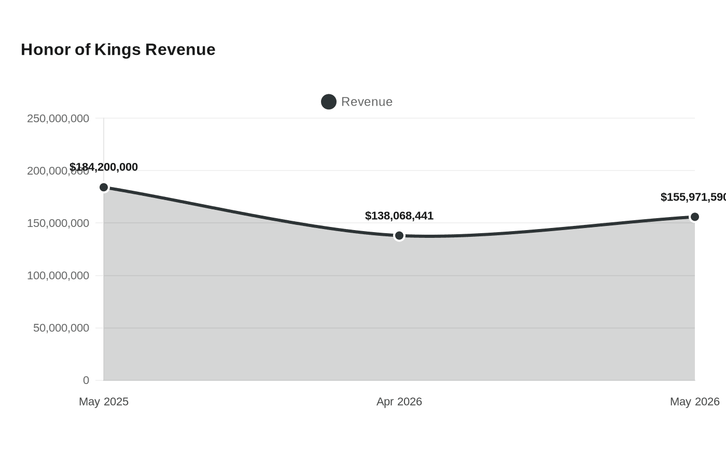This screenshot has height=456, width=726.
Task: Click the 50,000,000 y-axis label
Action: coord(61,328)
